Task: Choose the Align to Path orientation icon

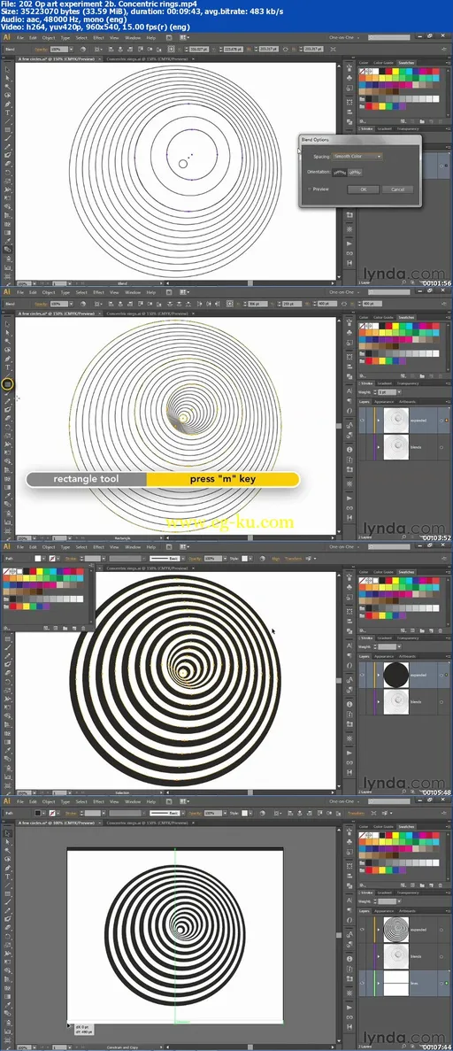Action: pyautogui.click(x=356, y=172)
